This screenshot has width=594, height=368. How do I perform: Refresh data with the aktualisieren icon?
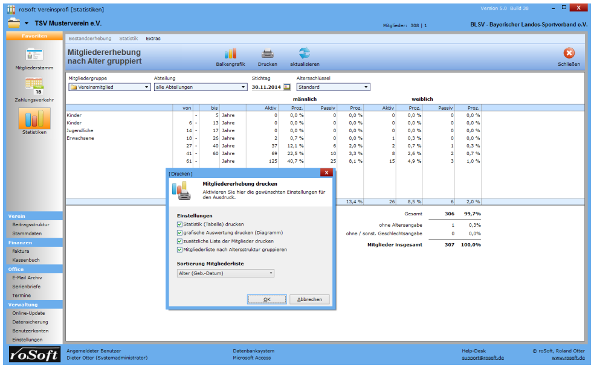pos(305,54)
